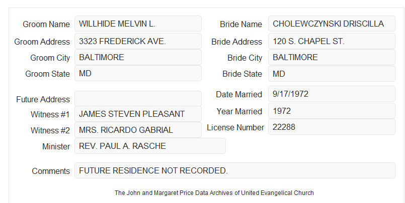Click the Bride Name label
Viewport: 405px width, 203px height.
241,24
